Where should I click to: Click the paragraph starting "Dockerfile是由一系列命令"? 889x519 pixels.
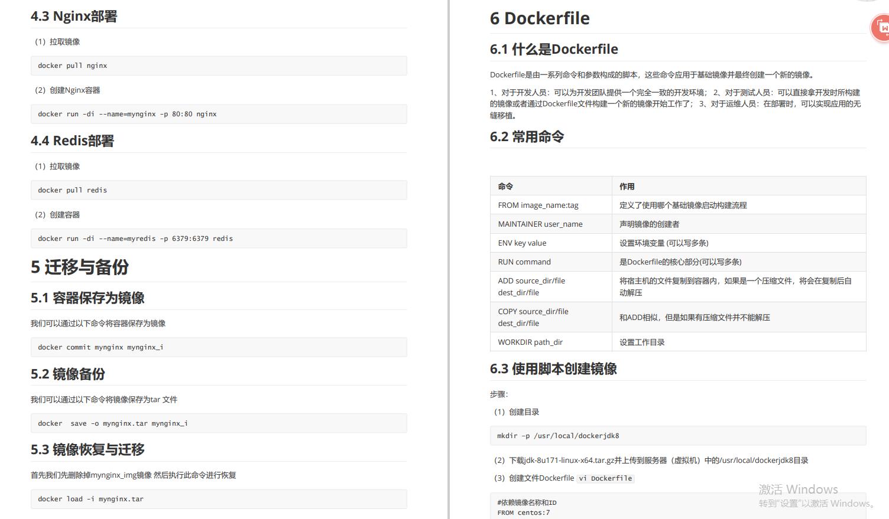click(653, 74)
